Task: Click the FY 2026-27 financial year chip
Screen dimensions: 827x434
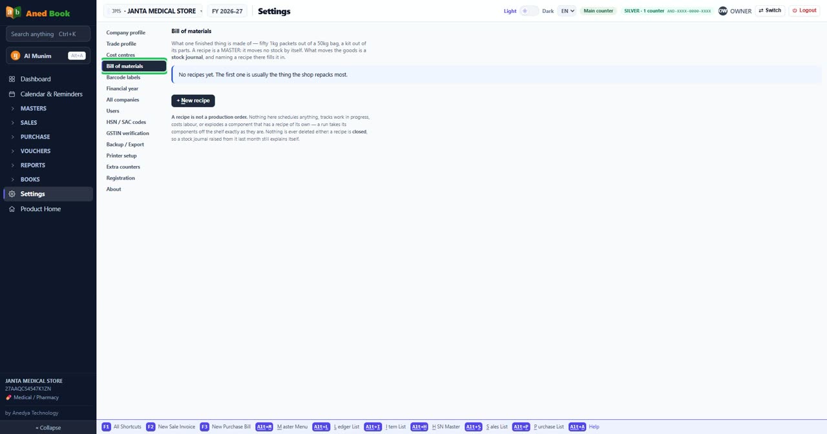Action: coord(227,11)
